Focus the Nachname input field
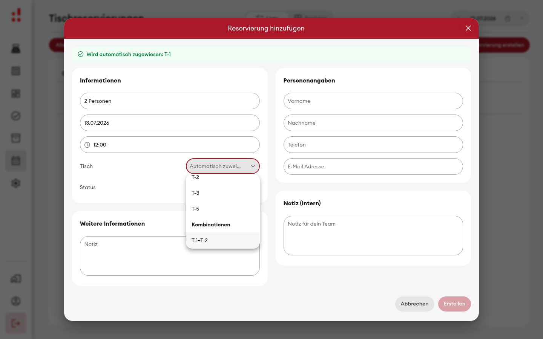The height and width of the screenshot is (339, 543). click(x=373, y=123)
